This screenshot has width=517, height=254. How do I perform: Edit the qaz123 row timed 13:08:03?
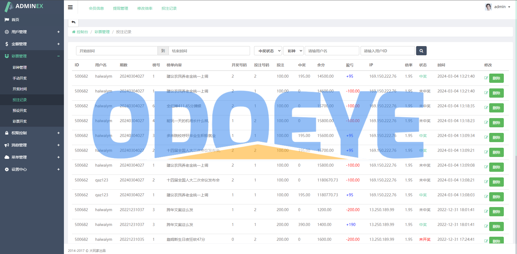click(x=486, y=197)
